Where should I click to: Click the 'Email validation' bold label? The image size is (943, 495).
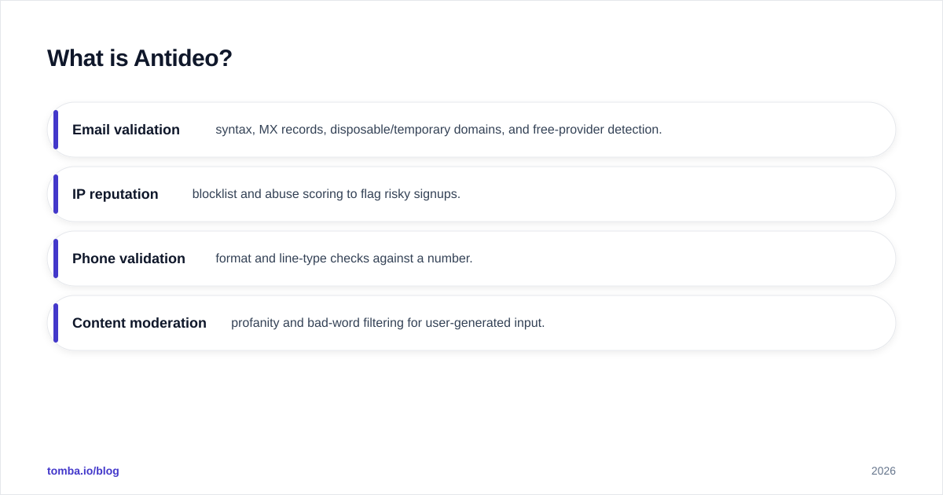[126, 130]
